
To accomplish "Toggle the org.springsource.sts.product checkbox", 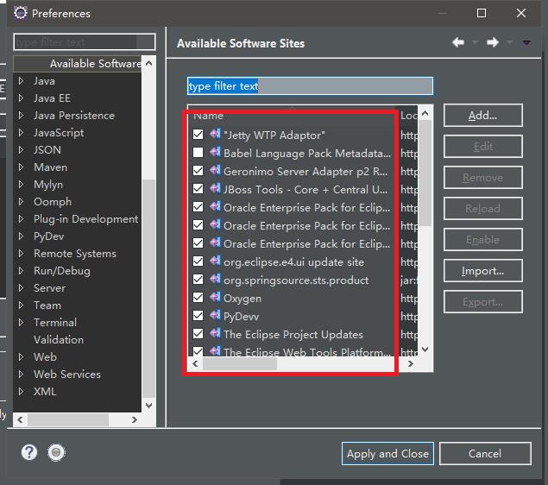I will (x=198, y=280).
